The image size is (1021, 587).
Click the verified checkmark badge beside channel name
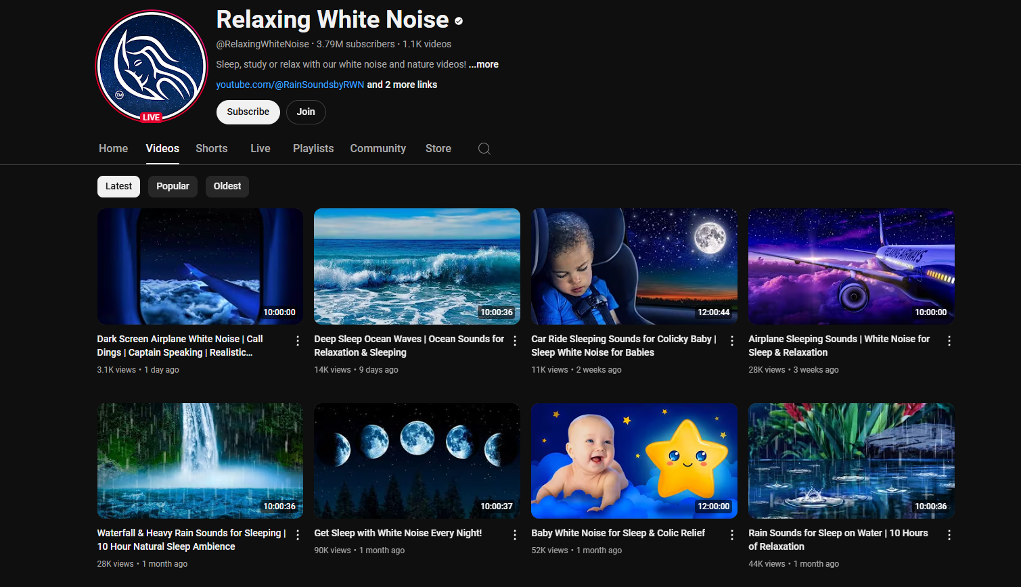[459, 22]
